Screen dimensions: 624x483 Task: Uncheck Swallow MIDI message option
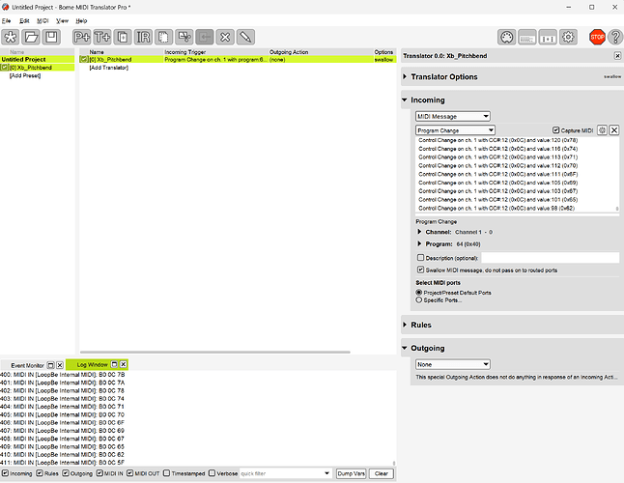(x=420, y=270)
